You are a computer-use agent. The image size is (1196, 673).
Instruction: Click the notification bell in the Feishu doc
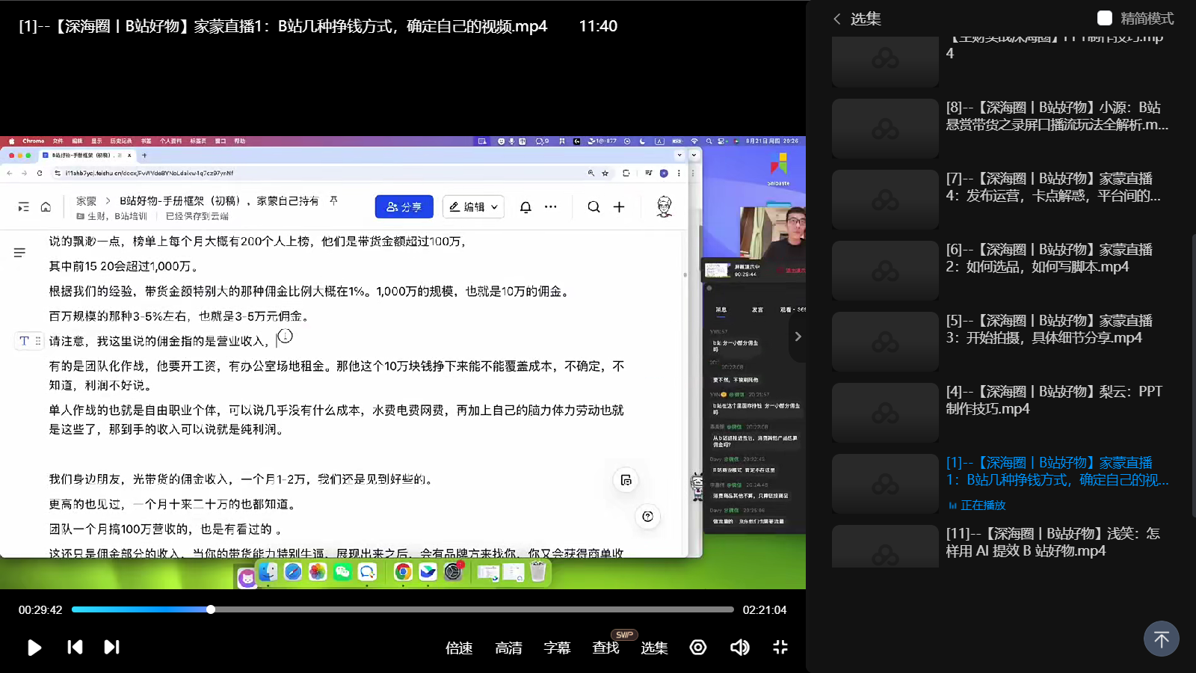(526, 206)
